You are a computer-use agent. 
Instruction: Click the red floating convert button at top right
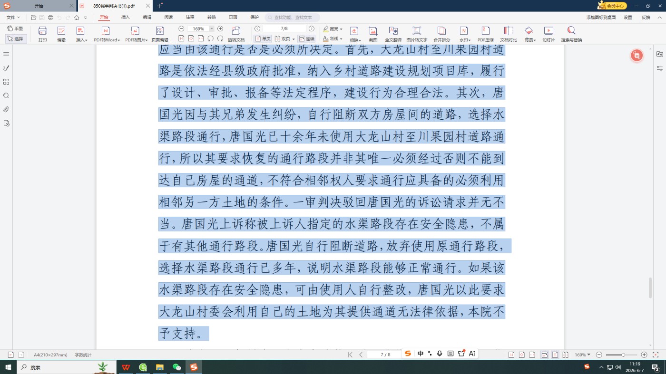click(x=637, y=56)
